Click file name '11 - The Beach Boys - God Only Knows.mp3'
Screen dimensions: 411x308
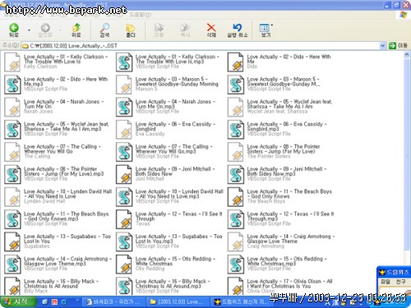[x=67, y=216]
